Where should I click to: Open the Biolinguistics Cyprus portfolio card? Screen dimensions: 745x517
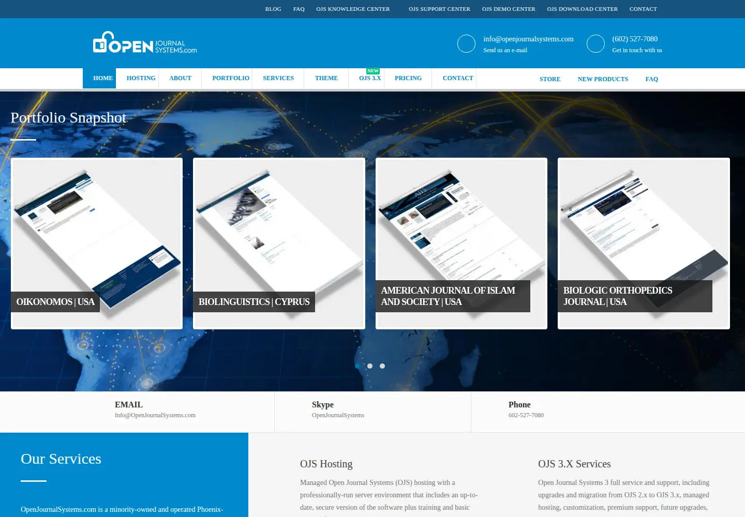pos(279,244)
